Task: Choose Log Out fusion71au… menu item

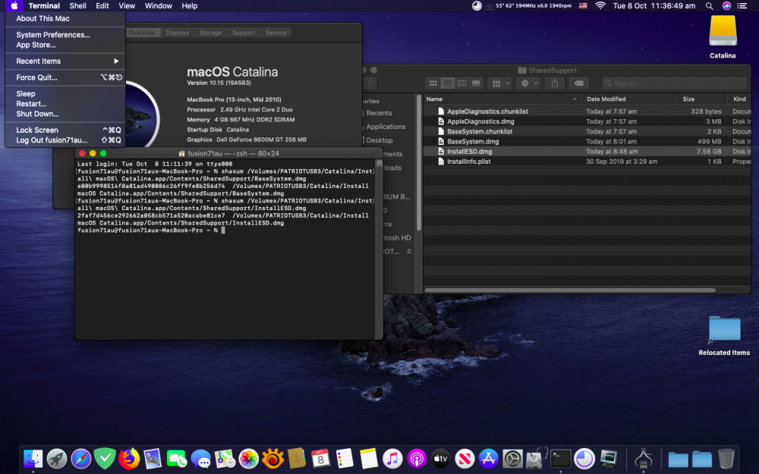Action: pyautogui.click(x=65, y=140)
